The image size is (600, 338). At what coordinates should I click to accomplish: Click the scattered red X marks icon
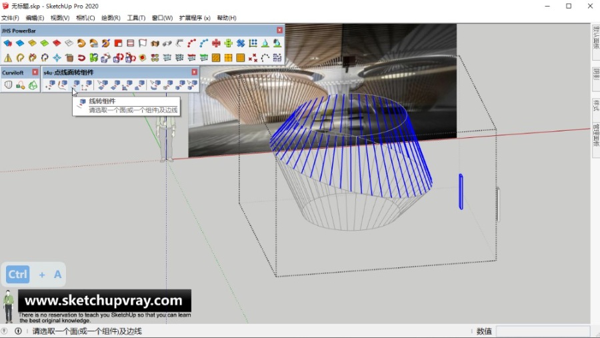coord(253,58)
